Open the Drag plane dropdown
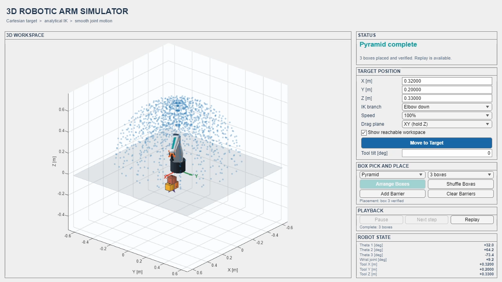502x282 pixels. 447,124
